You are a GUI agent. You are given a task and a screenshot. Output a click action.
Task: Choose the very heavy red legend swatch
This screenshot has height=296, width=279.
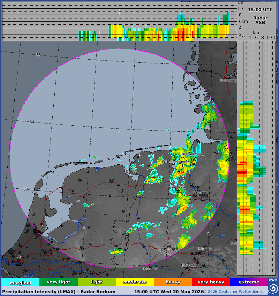click(211, 282)
